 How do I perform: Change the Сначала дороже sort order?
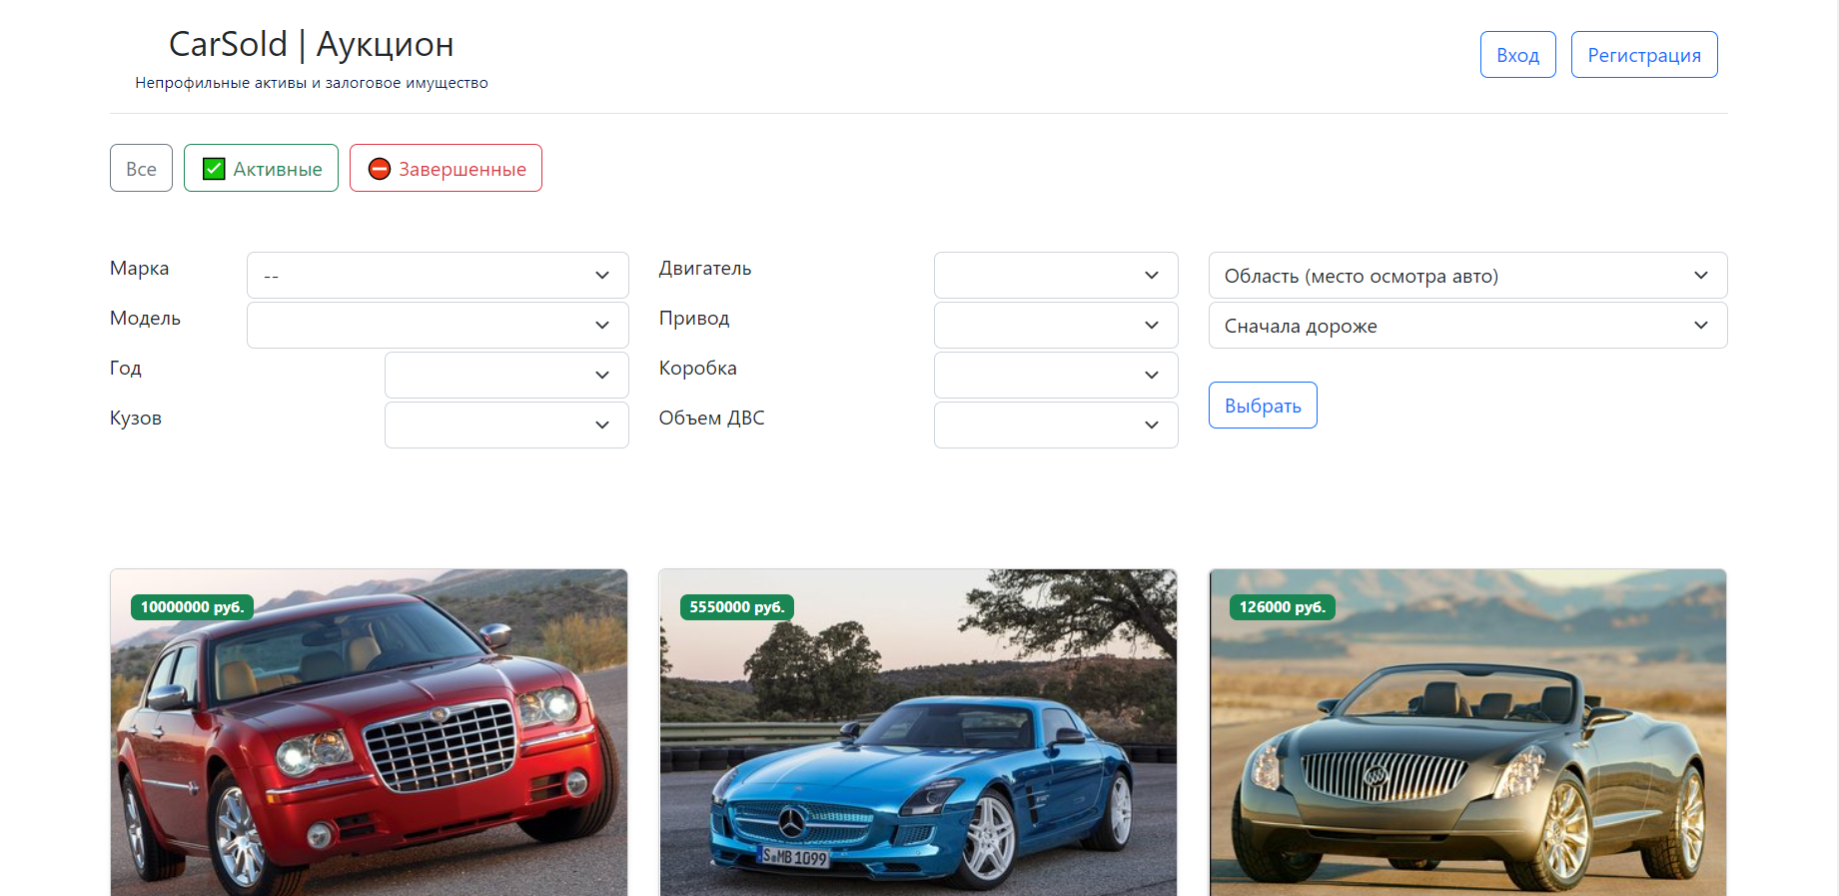point(1467,325)
